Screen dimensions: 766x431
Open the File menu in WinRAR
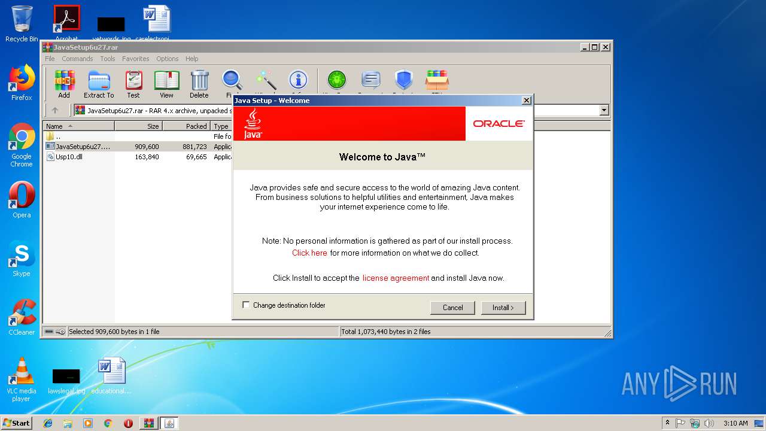click(x=50, y=59)
